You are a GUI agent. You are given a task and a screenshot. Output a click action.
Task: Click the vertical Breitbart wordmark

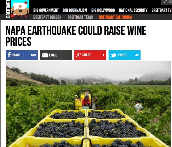(x=8, y=9)
